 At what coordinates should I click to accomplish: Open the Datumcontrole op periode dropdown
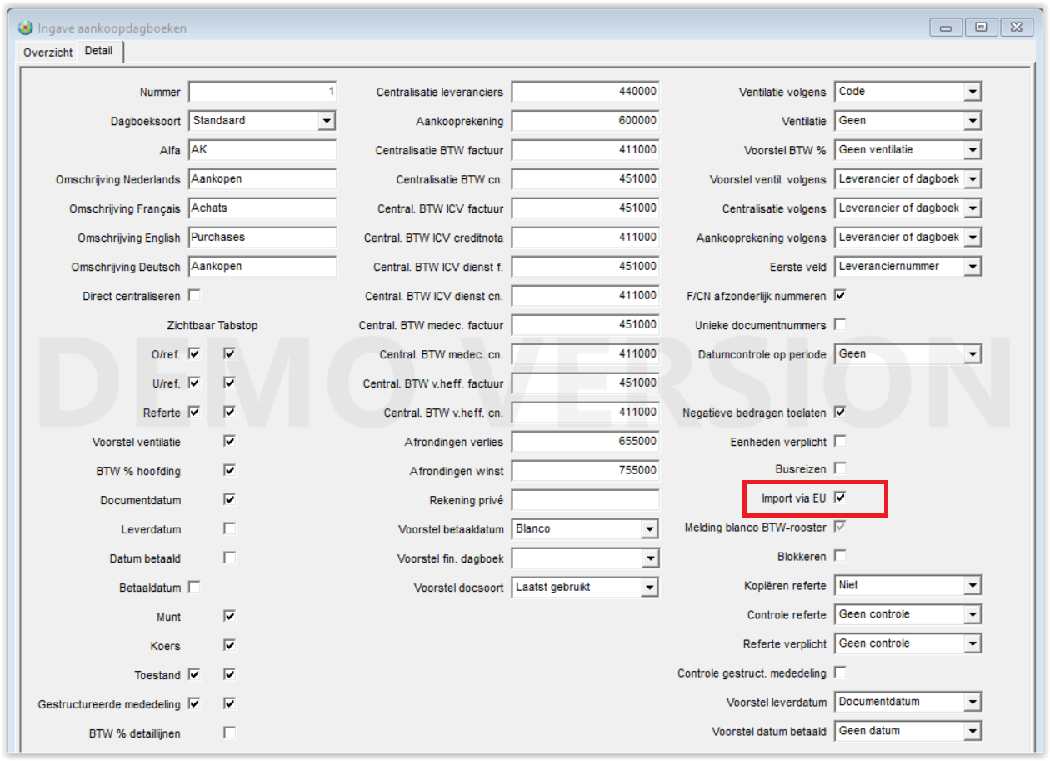point(972,354)
